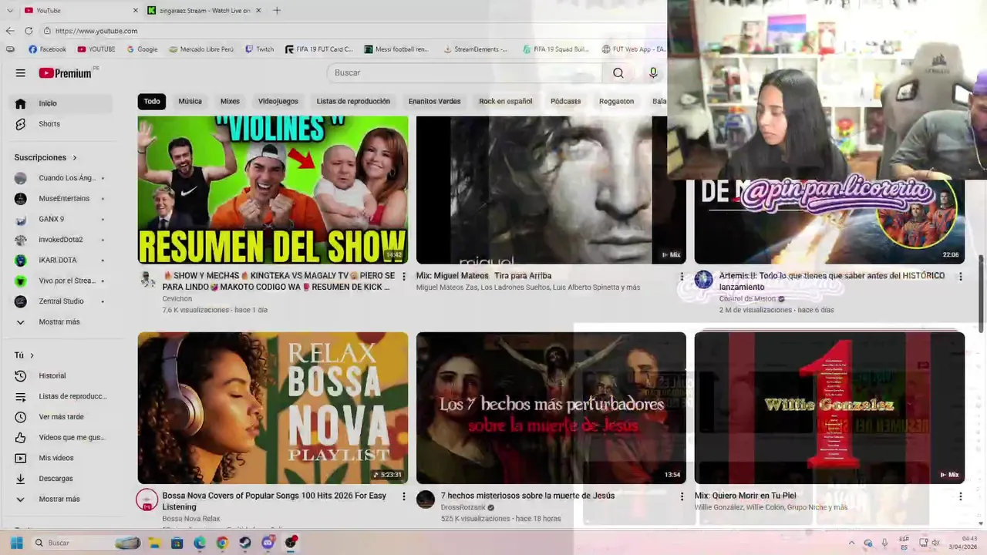Select the Todo filter chip

tap(152, 101)
